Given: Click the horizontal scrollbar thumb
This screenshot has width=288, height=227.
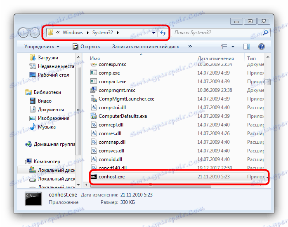Looking at the screenshot, I should pos(151,185).
